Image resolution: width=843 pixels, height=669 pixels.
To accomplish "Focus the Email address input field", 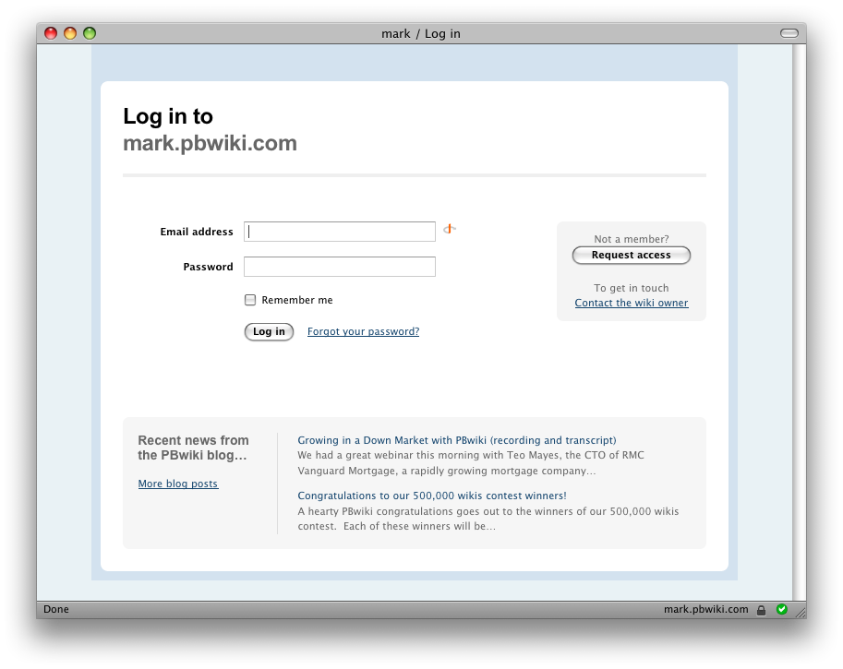I will tap(340, 232).
